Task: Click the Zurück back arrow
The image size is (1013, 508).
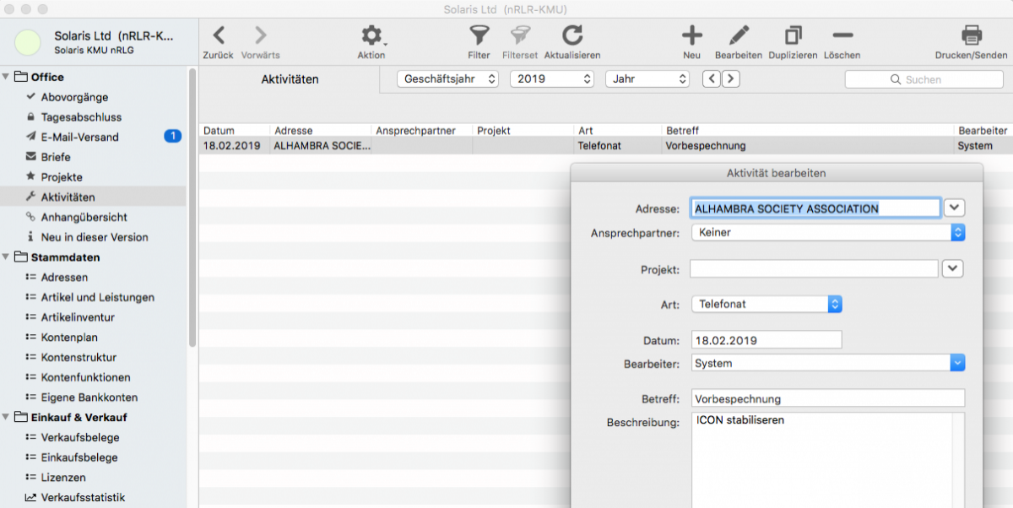Action: point(218,36)
